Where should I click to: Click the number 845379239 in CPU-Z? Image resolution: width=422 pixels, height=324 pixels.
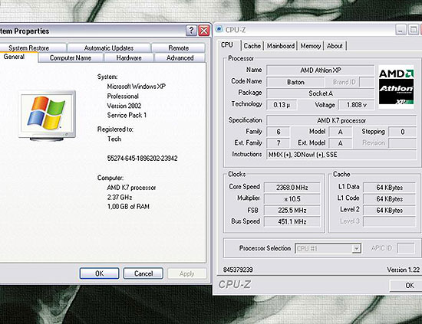[238, 270]
